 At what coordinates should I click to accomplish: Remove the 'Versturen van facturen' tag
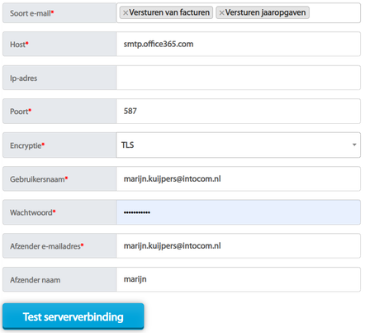[126, 12]
